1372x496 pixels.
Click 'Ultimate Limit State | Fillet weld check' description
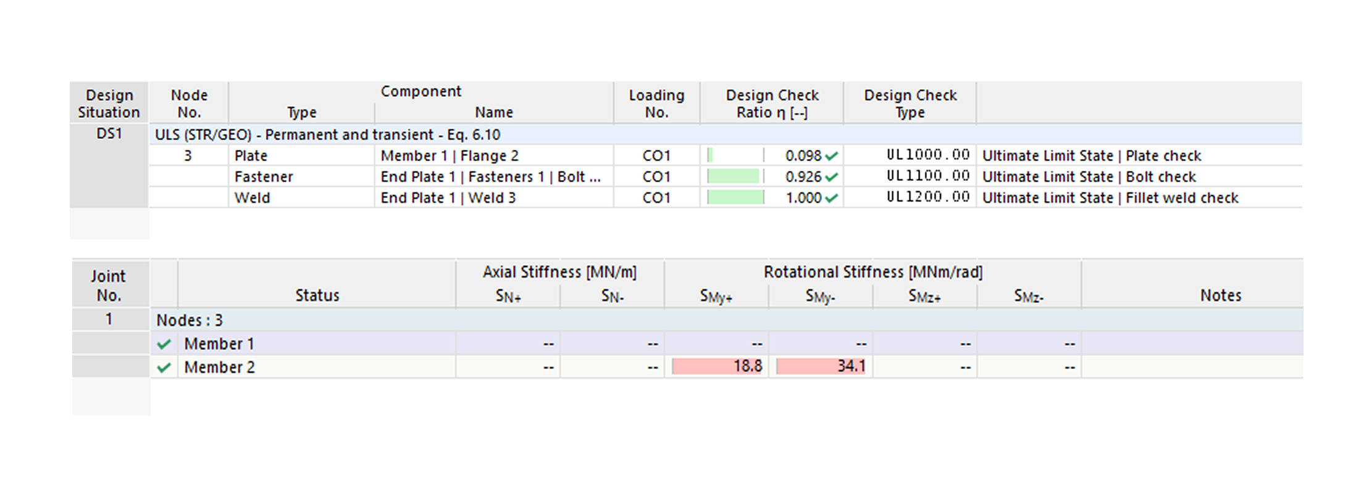(x=1110, y=197)
